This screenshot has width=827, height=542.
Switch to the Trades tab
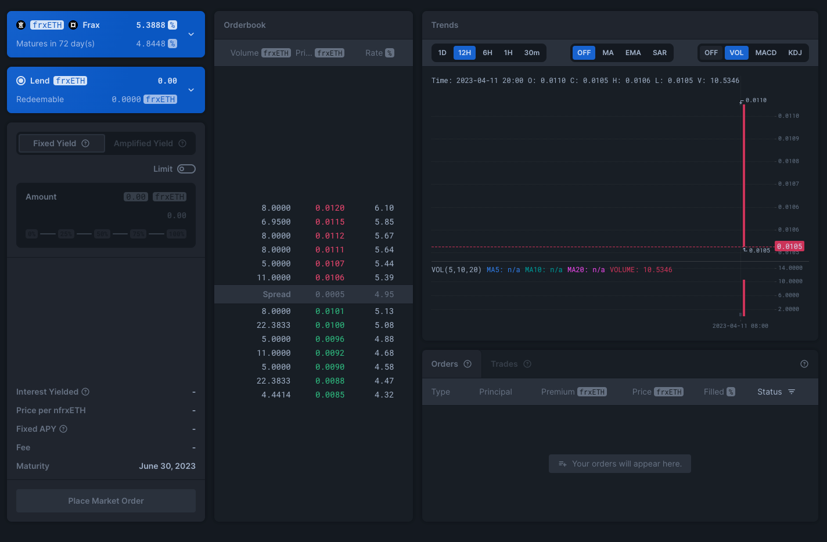click(504, 364)
